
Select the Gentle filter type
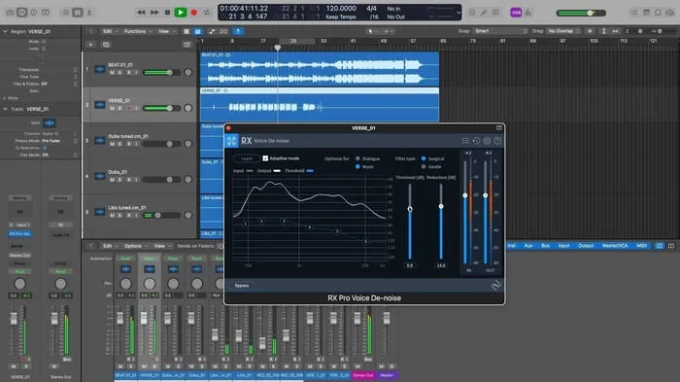tap(424, 166)
